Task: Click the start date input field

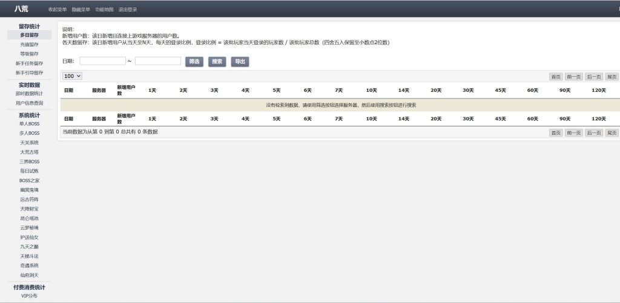Action: [102, 61]
